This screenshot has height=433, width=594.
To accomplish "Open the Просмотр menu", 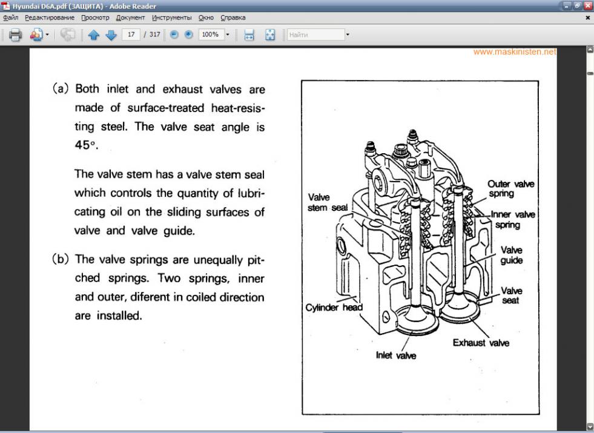I will pos(95,18).
